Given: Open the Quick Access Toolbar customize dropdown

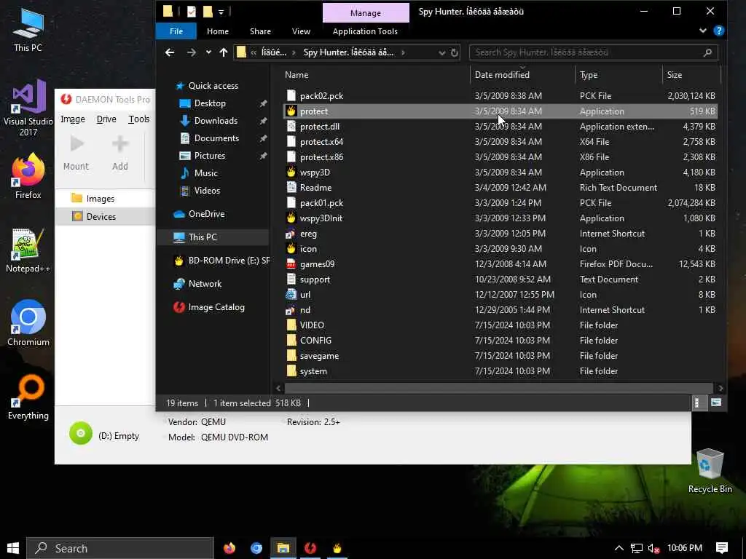Looking at the screenshot, I should point(221,12).
